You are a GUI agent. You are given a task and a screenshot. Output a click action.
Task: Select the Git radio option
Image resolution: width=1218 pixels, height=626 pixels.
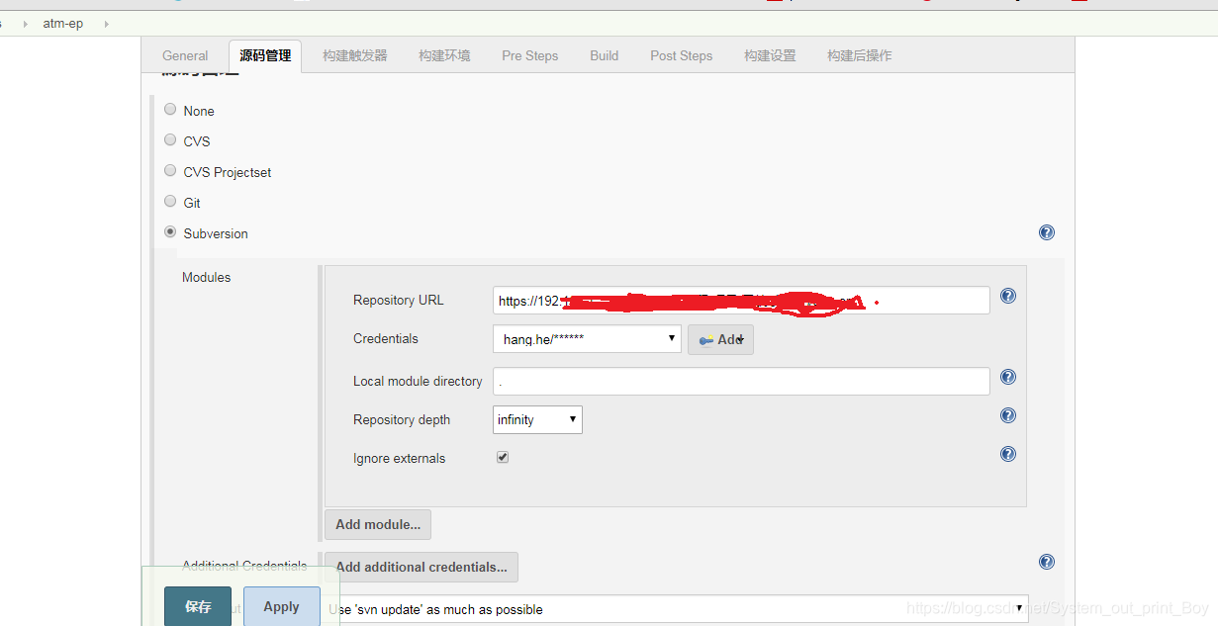[170, 202]
